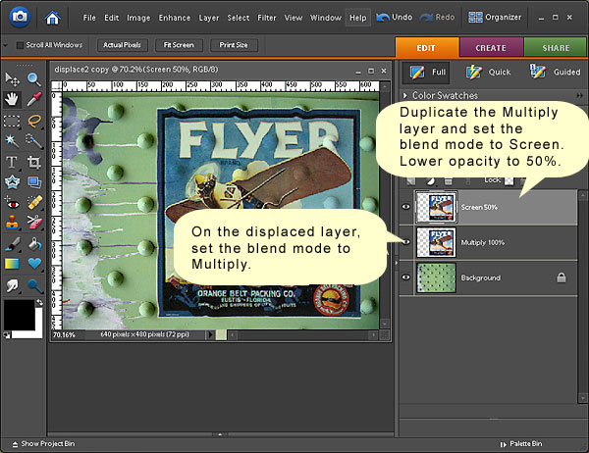
Task: Choose the Clone Stamp tool
Action: pos(12,223)
